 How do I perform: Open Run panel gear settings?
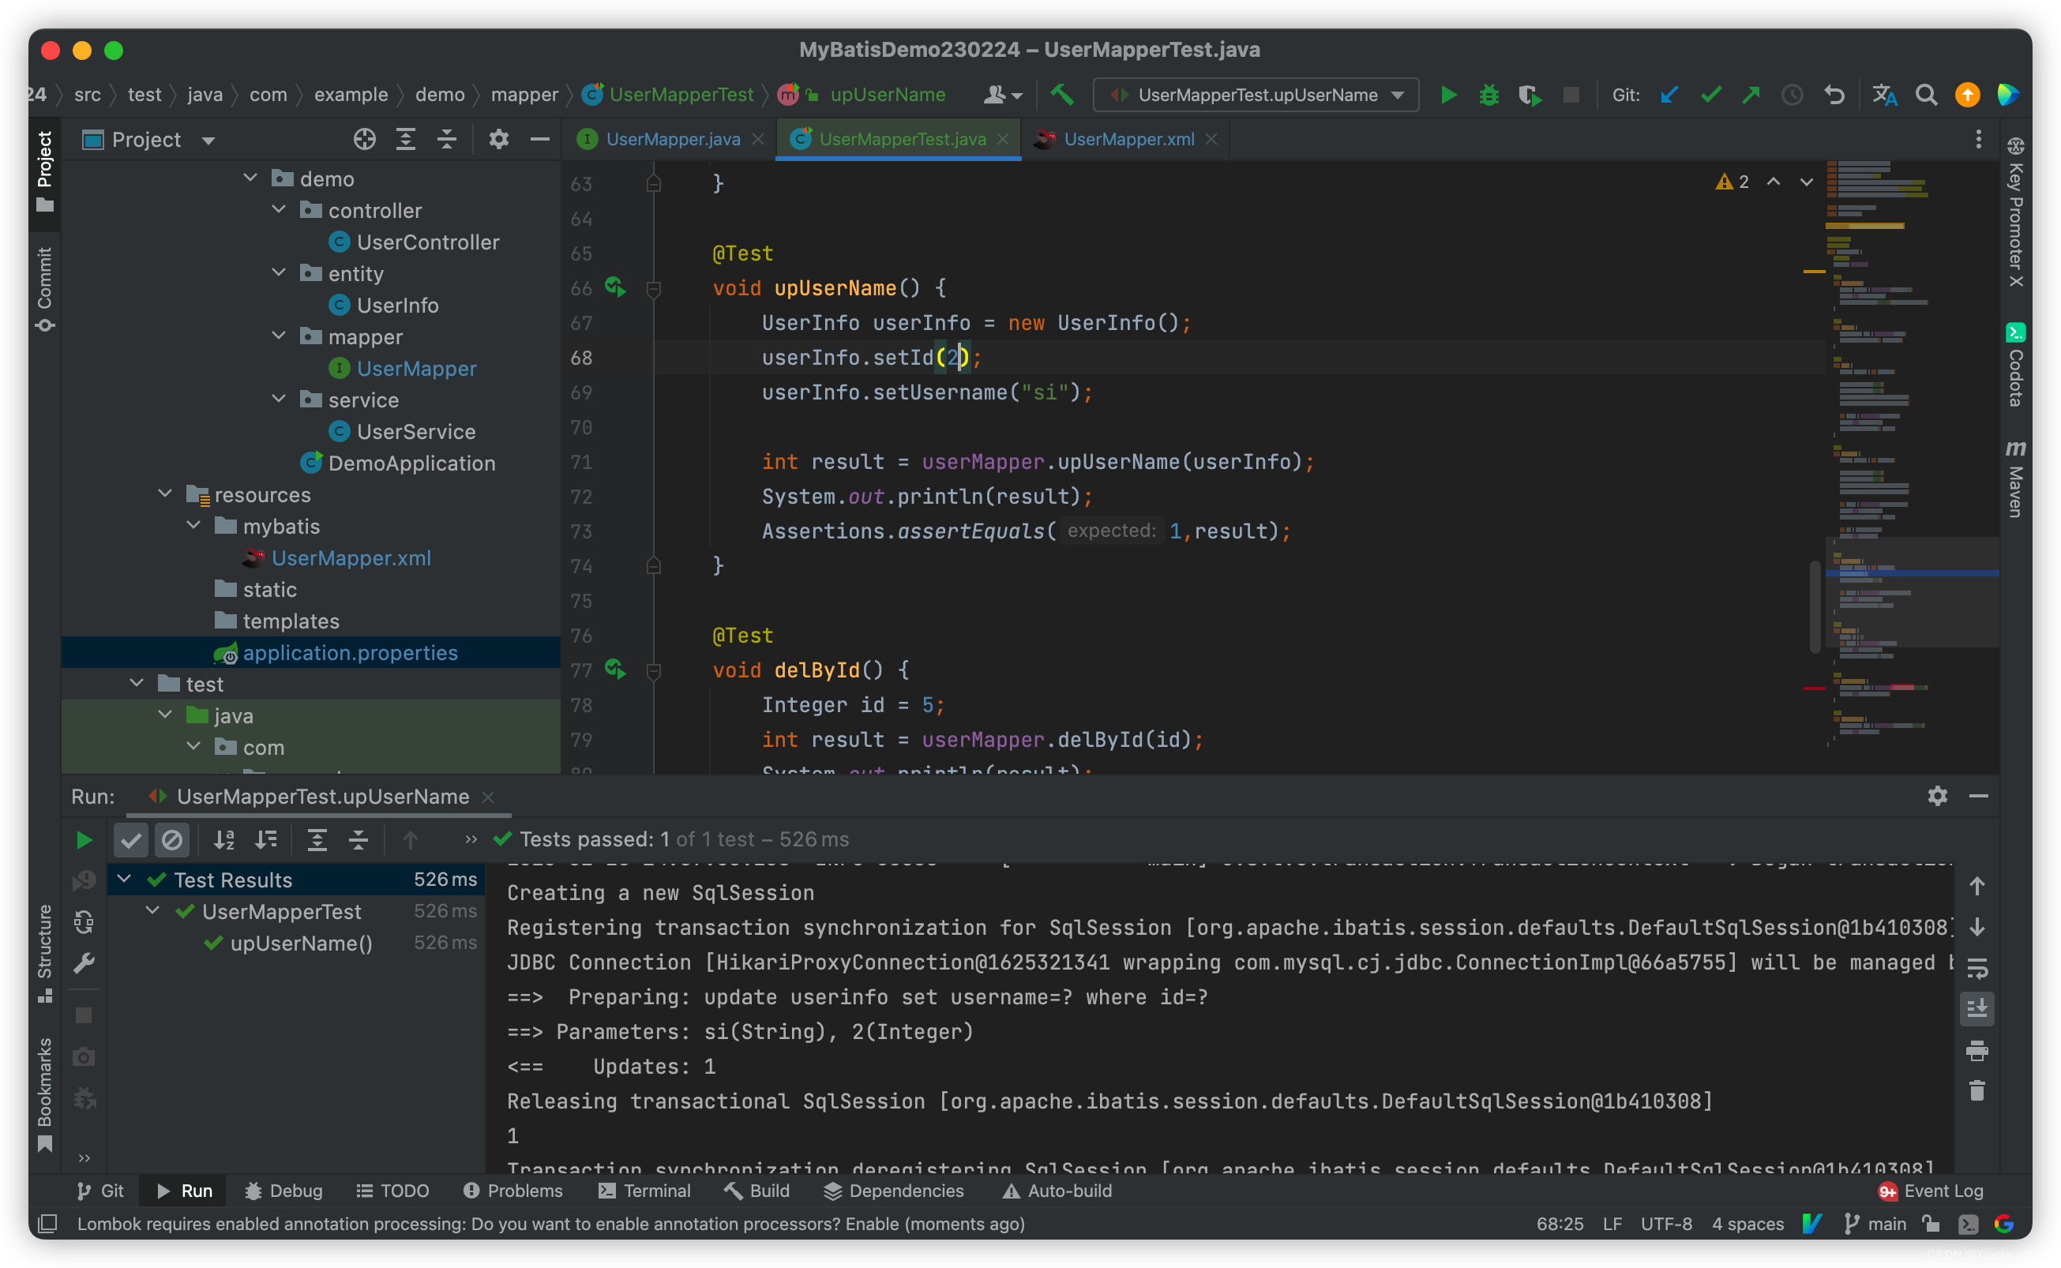1937,796
